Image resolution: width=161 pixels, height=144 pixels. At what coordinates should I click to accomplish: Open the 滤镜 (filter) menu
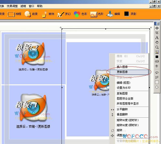point(23,6)
